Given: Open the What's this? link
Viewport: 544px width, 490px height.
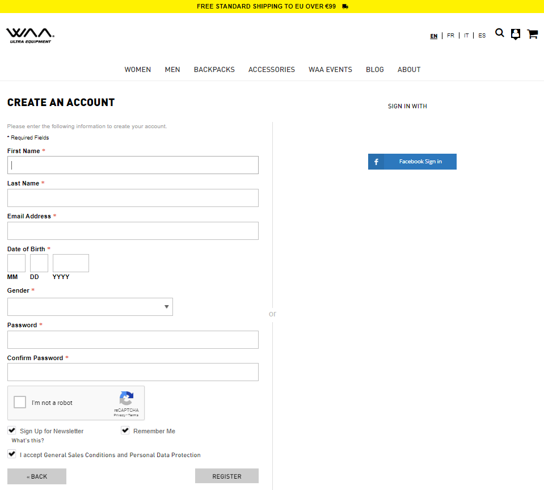Looking at the screenshot, I should tap(28, 441).
